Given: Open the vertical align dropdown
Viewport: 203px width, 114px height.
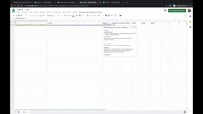Looking at the screenshot, I should [92, 16].
